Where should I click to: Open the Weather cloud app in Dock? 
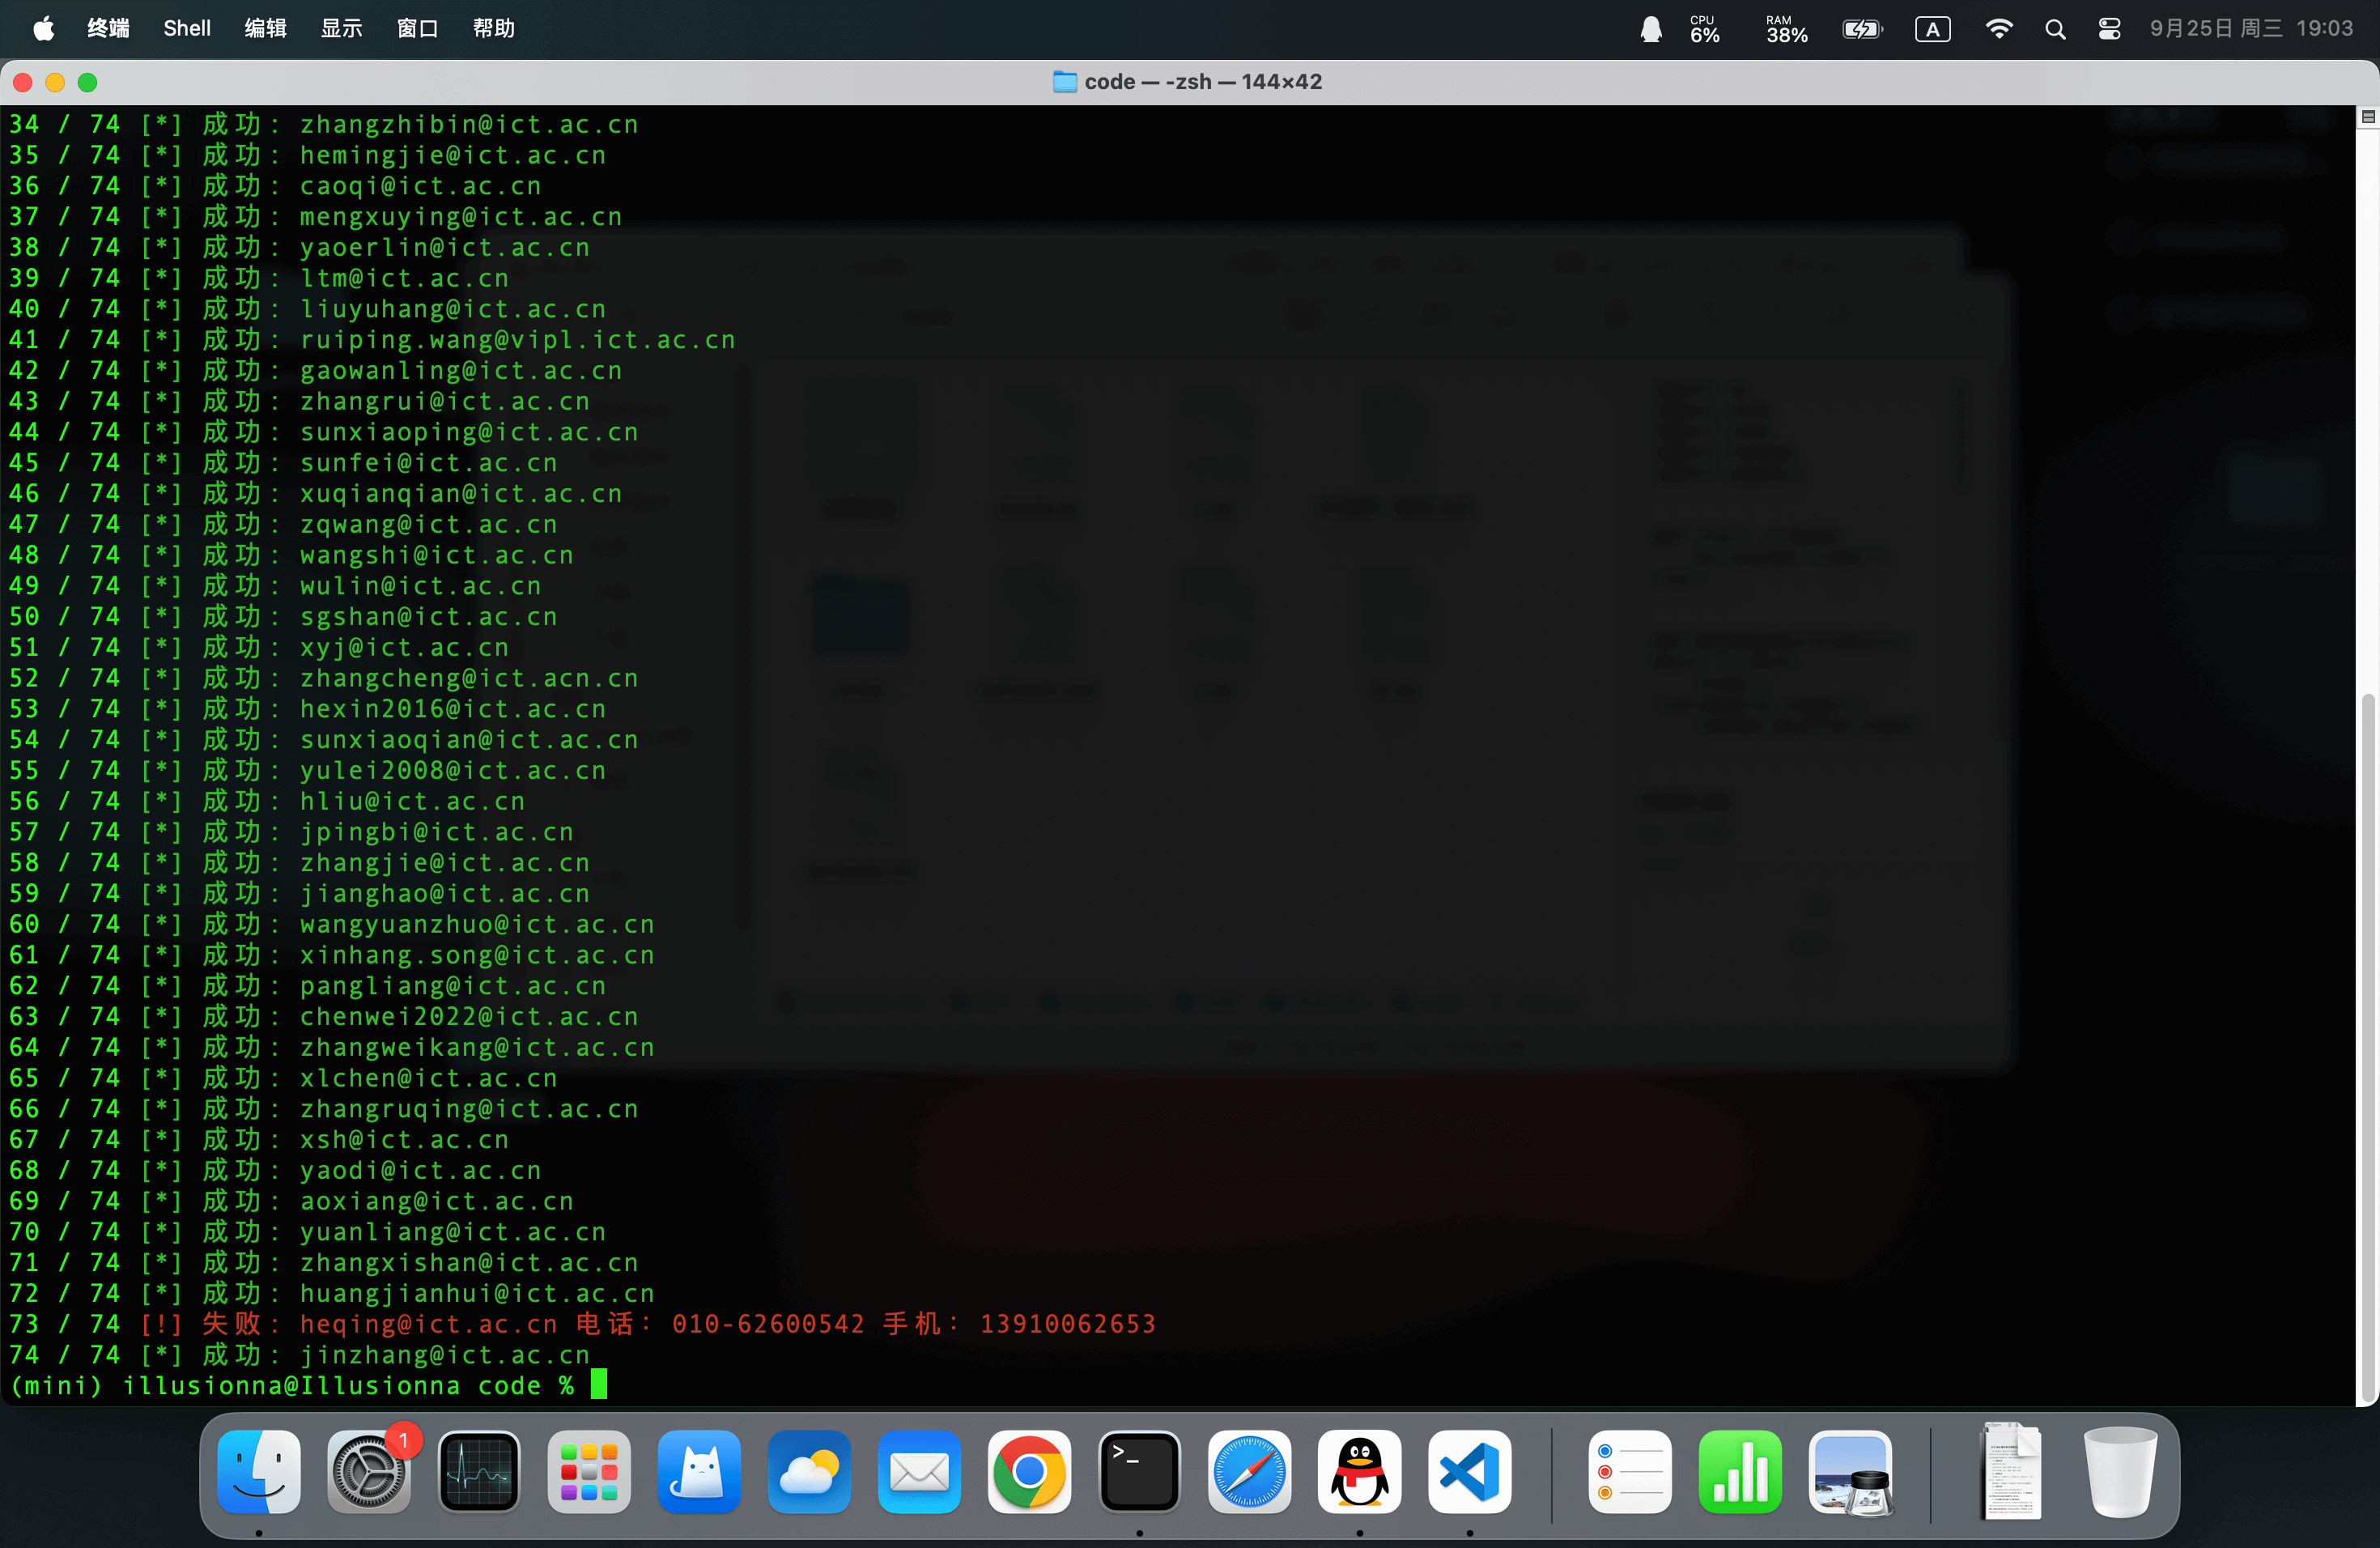pyautogui.click(x=809, y=1472)
